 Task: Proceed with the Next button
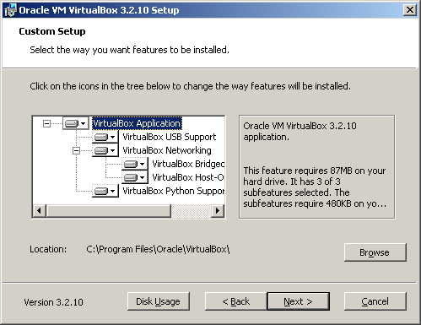pos(298,301)
